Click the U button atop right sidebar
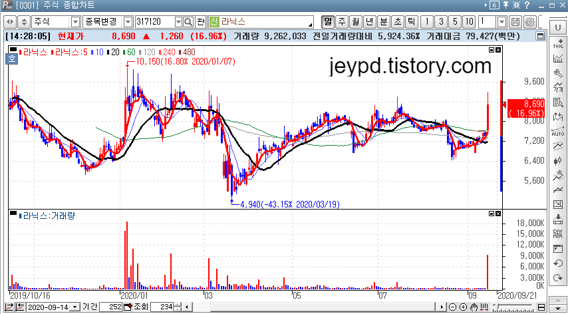This screenshot has height=314, width=568. point(558,28)
